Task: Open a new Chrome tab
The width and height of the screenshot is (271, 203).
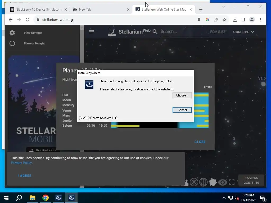Action: pyautogui.click(x=201, y=10)
